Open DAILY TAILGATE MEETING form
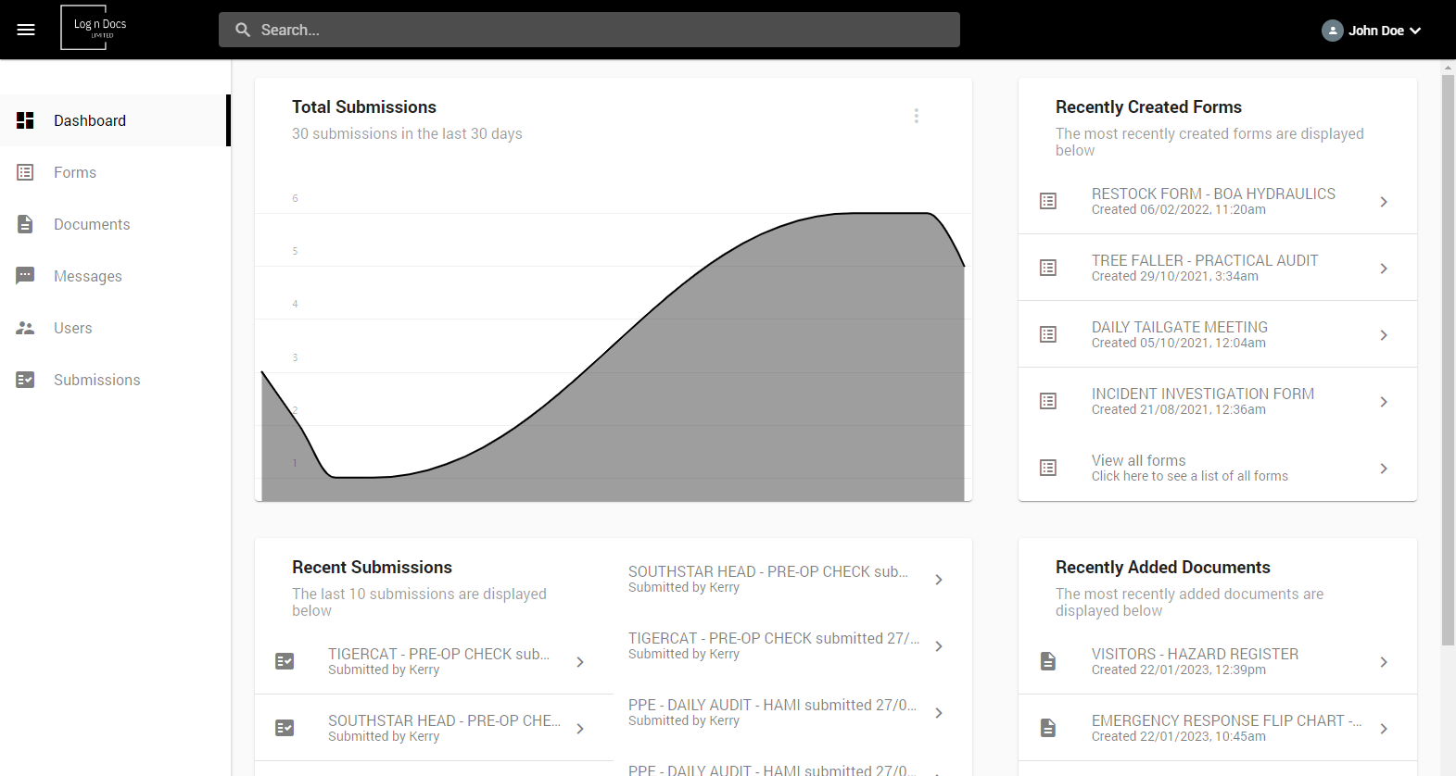 click(1218, 334)
